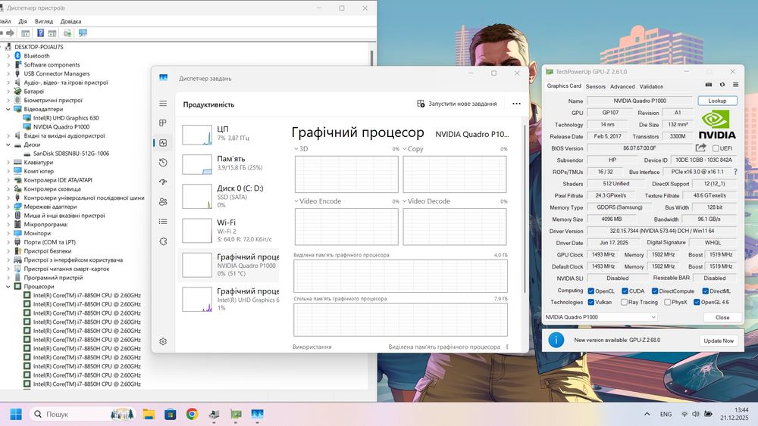Open Startup apps icon in Task Manager sidebar
Screen dimensions: 758x426
point(163,182)
